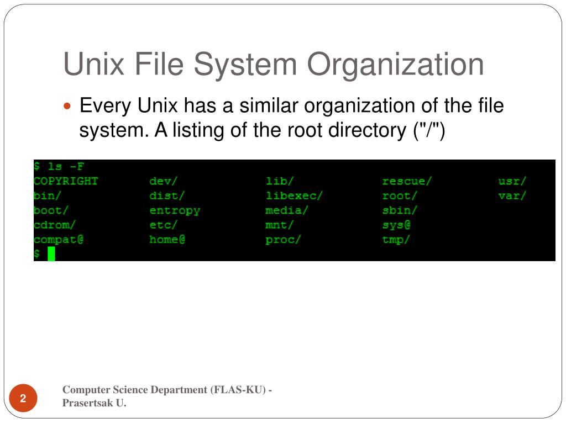Image resolution: width=566 pixels, height=424 pixels.
Task: Select the tmp/ directory entry
Action: pos(396,240)
